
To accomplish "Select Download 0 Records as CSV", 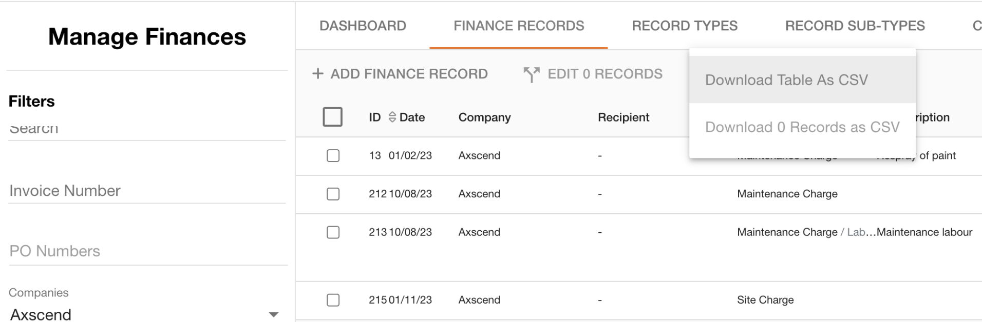I will (802, 127).
